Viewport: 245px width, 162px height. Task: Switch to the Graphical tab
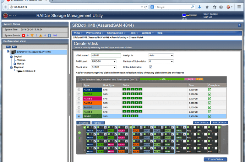(84, 123)
